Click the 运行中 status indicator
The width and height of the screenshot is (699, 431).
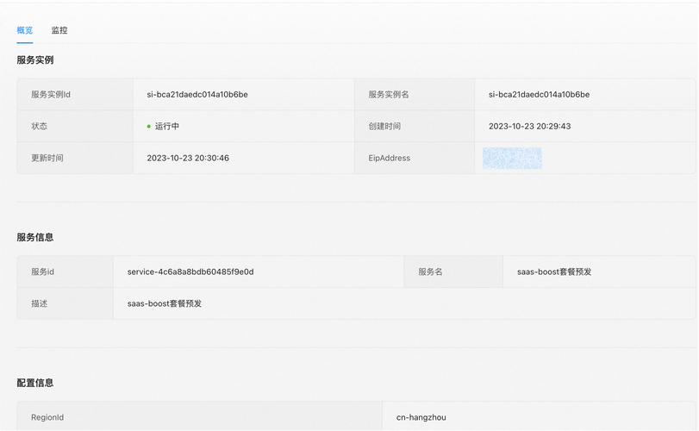163,126
